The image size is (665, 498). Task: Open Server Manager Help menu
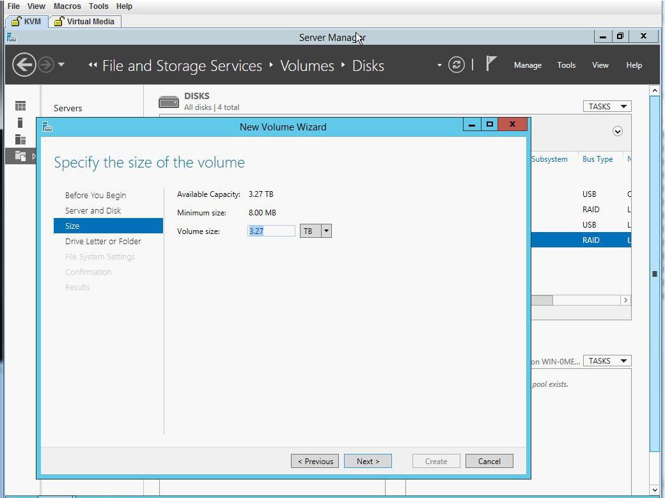(634, 65)
